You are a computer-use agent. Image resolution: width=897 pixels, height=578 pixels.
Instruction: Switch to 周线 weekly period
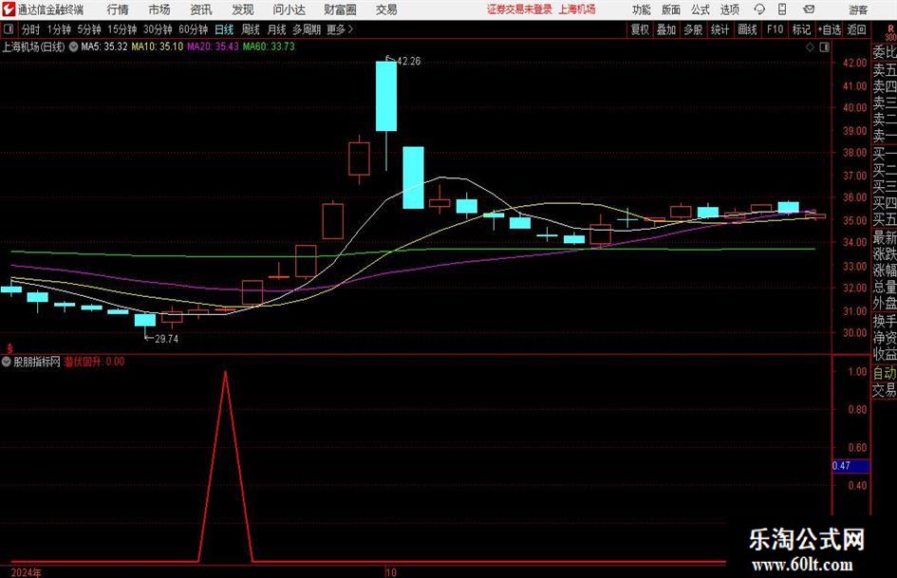click(x=251, y=29)
